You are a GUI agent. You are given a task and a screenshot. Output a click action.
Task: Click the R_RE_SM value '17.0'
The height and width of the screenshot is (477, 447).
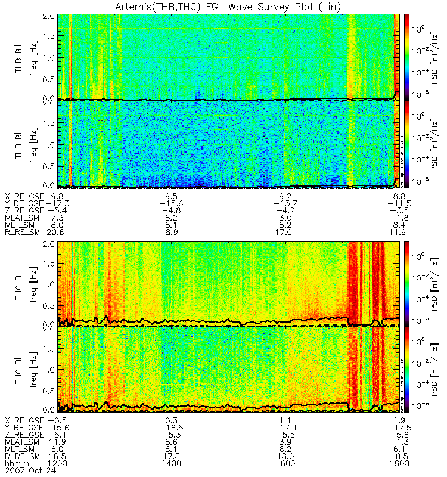[x=284, y=232]
